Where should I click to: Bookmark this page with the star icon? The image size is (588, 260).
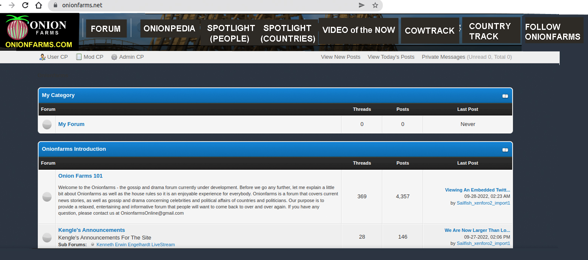(375, 5)
